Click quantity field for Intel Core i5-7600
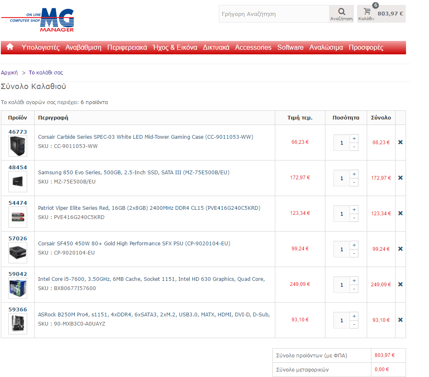429x377 pixels. click(x=342, y=285)
